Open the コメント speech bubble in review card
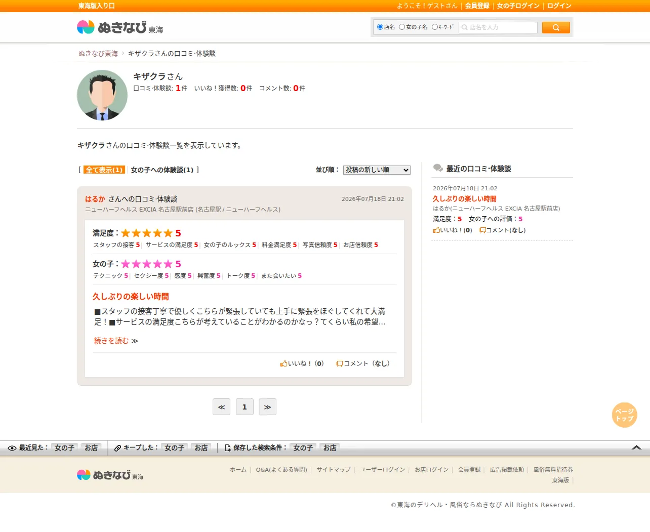Image resolution: width=650 pixels, height=532 pixels. 340,363
